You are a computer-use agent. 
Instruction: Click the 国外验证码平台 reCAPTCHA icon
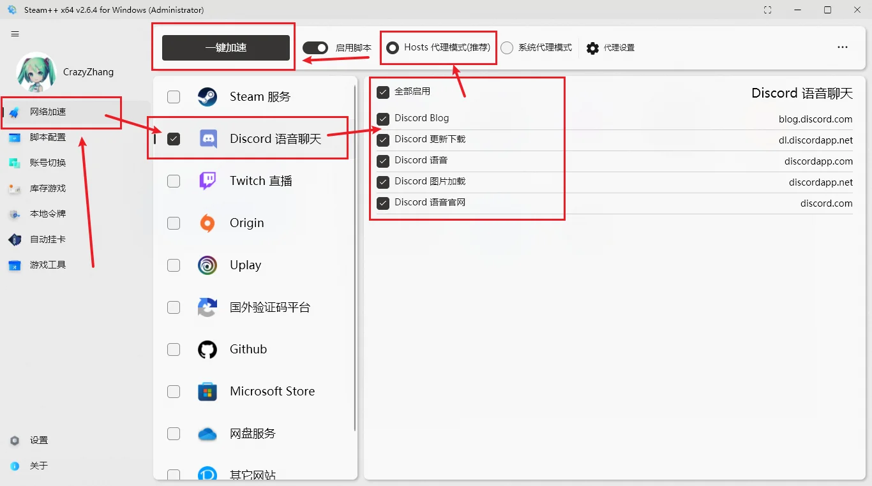(207, 307)
